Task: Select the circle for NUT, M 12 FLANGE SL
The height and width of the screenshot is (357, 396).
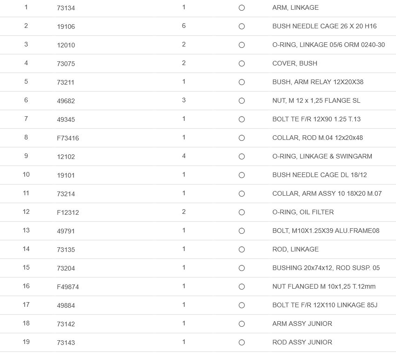Action: click(x=242, y=101)
